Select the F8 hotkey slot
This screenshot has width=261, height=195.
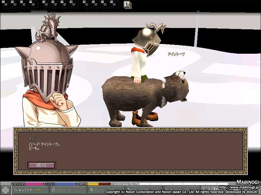(x=74, y=5)
